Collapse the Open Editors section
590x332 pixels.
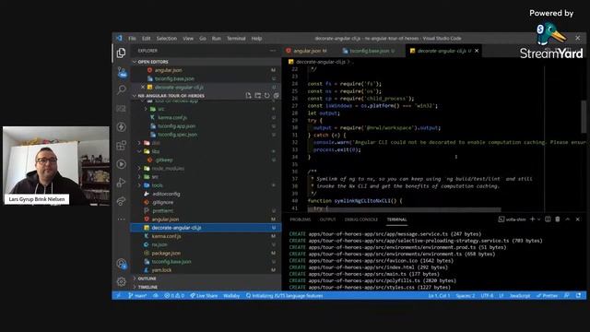152,62
